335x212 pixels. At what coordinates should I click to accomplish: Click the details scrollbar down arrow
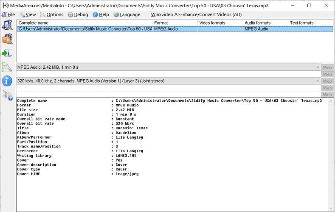(x=331, y=209)
